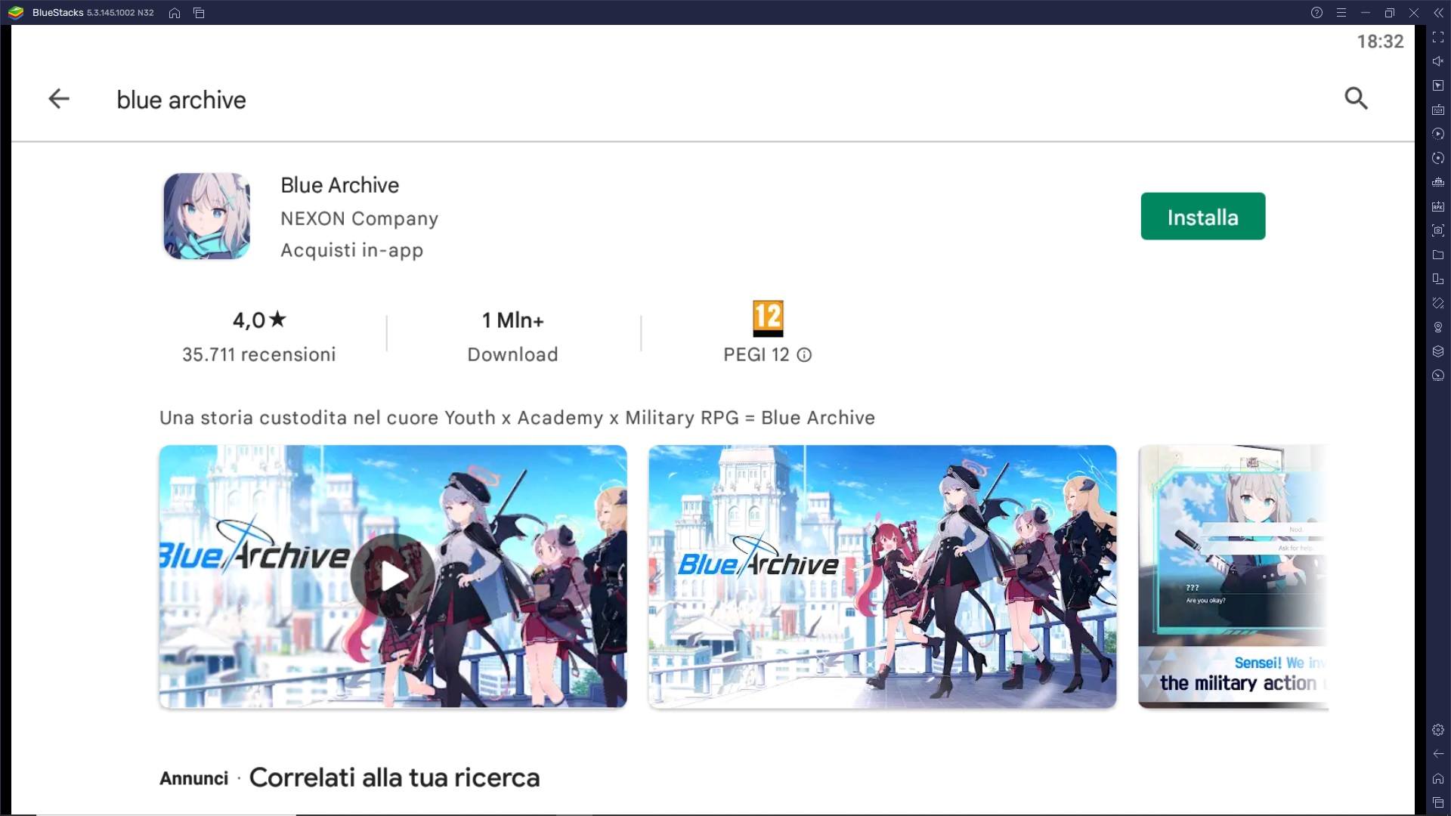The image size is (1451, 816).
Task: Open keyboard game controls icon
Action: [1438, 110]
